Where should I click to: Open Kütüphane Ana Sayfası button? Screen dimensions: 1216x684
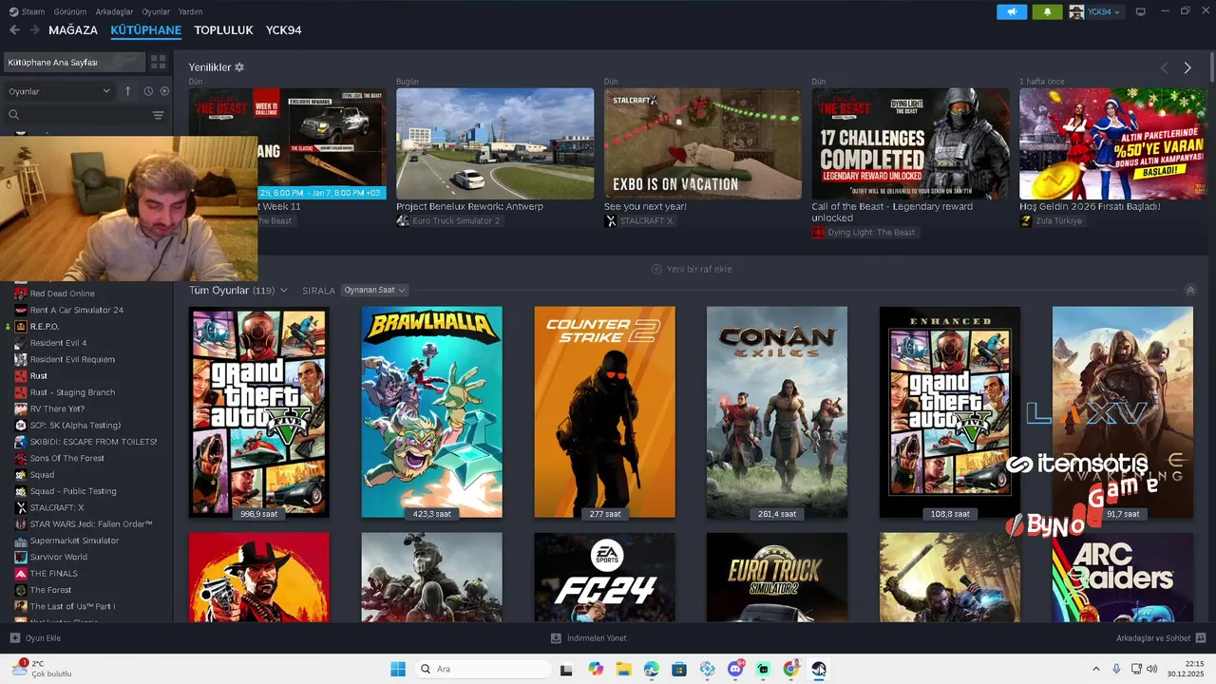pos(74,62)
